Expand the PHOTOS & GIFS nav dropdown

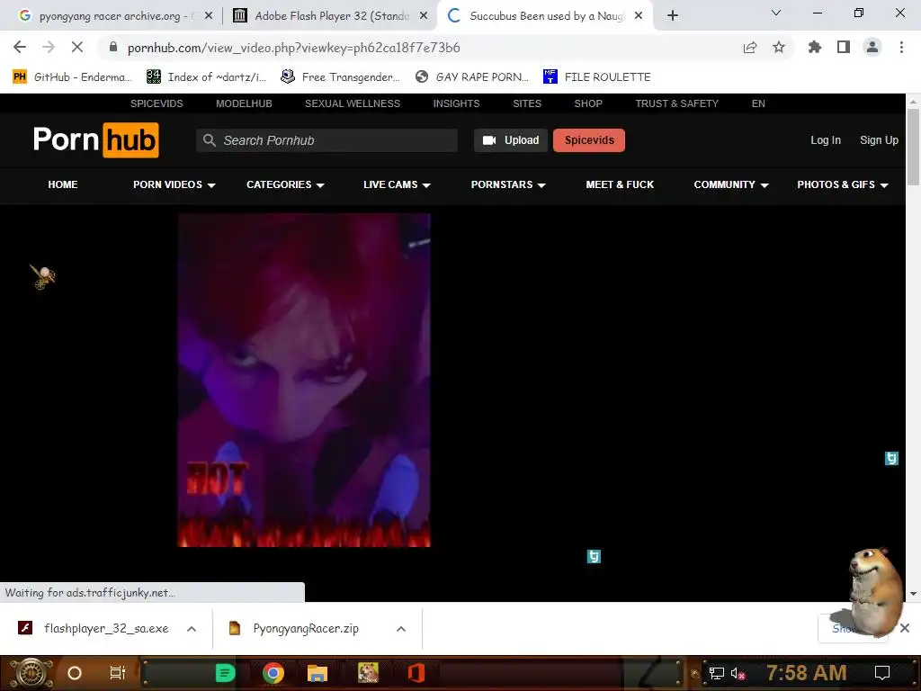(x=842, y=184)
